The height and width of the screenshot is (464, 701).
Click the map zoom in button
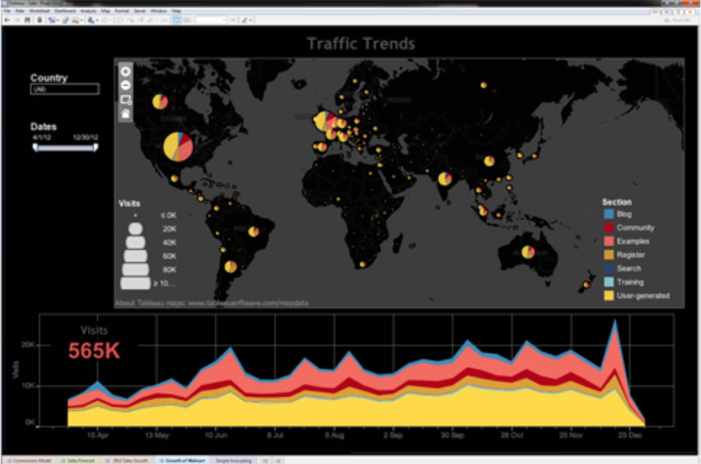pyautogui.click(x=126, y=71)
